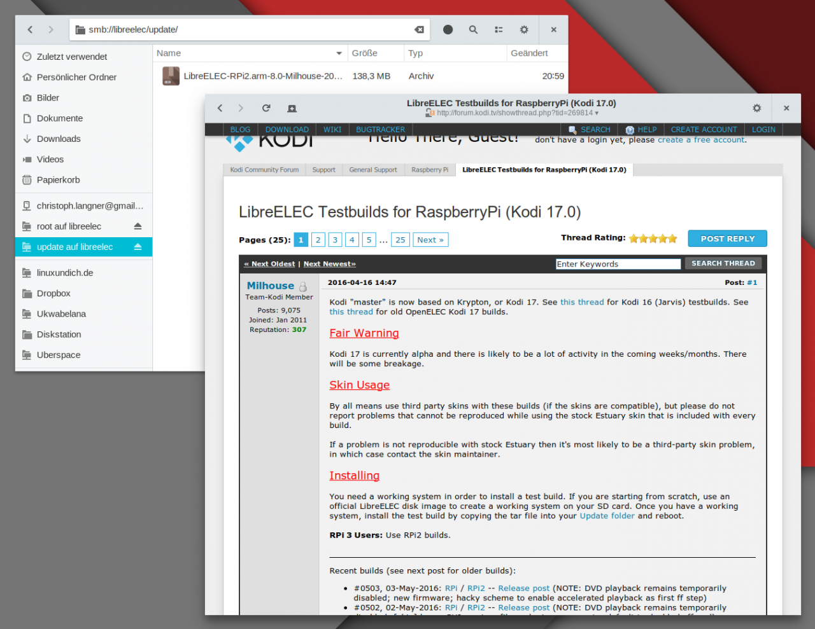
Task: Expand the forum URL dropdown arrow
Action: [597, 113]
